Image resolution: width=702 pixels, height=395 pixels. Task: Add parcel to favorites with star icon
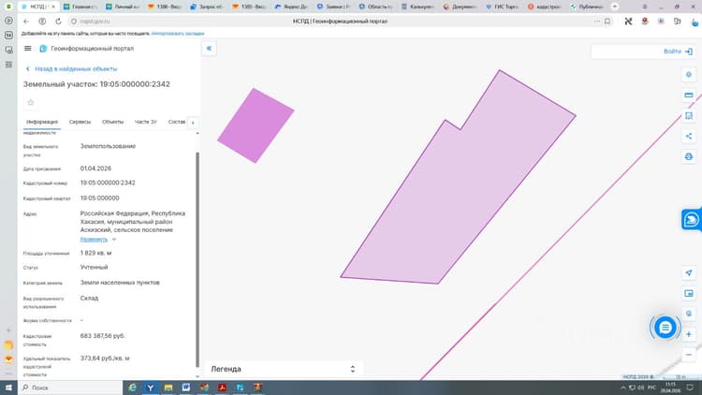pyautogui.click(x=31, y=103)
